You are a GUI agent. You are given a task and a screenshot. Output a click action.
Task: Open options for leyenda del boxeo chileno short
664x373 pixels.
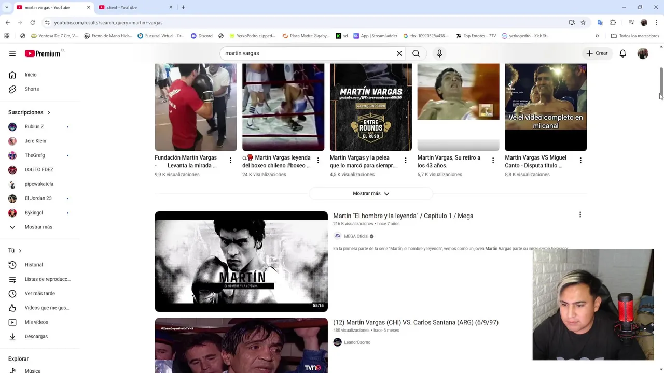click(318, 161)
